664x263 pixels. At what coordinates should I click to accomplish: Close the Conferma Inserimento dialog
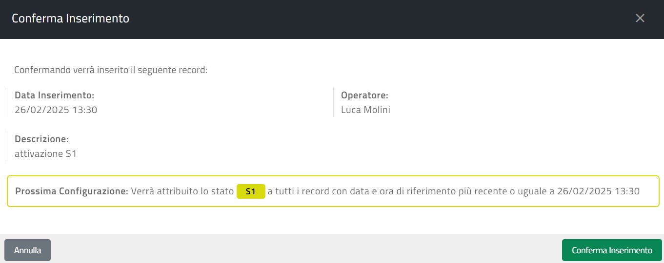pos(640,19)
